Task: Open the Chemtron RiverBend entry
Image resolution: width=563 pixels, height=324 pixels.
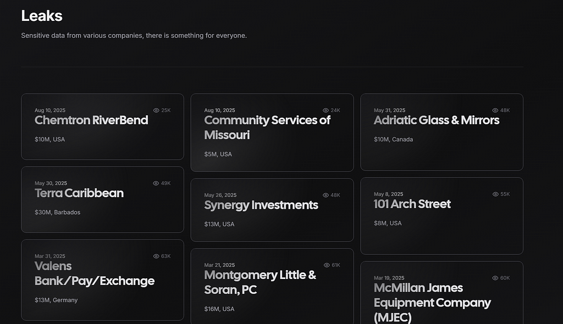Action: click(91, 120)
